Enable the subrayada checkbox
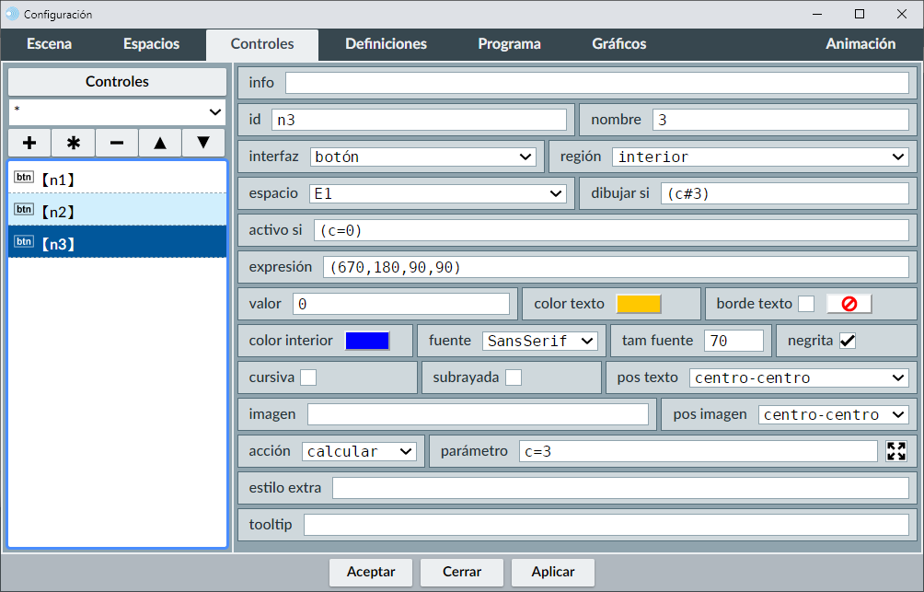 point(514,377)
